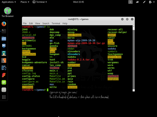
Task: Launch the red F Faraday icon
Action: [x=4, y=75]
